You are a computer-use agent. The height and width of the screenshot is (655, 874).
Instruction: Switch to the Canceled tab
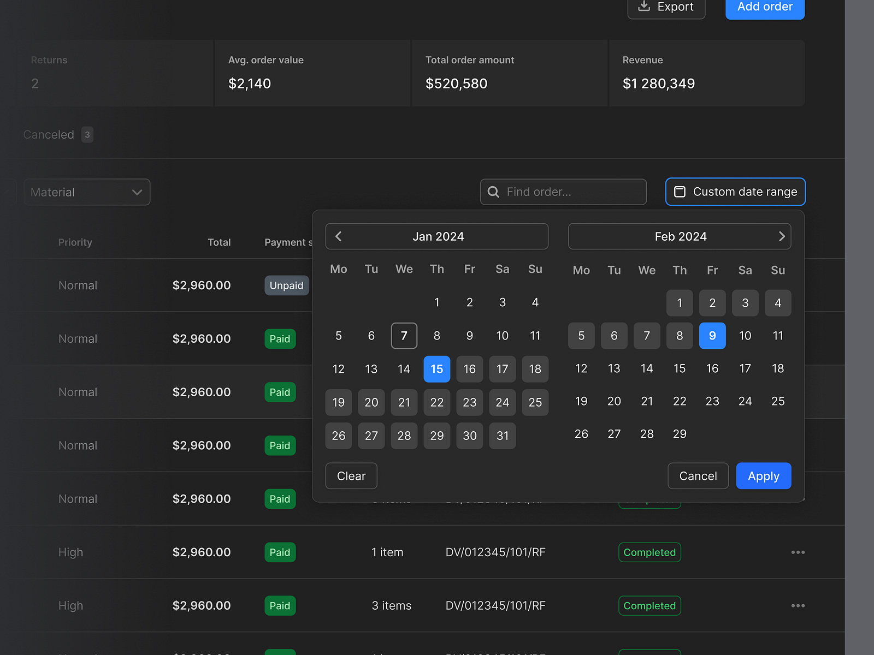pyautogui.click(x=49, y=134)
